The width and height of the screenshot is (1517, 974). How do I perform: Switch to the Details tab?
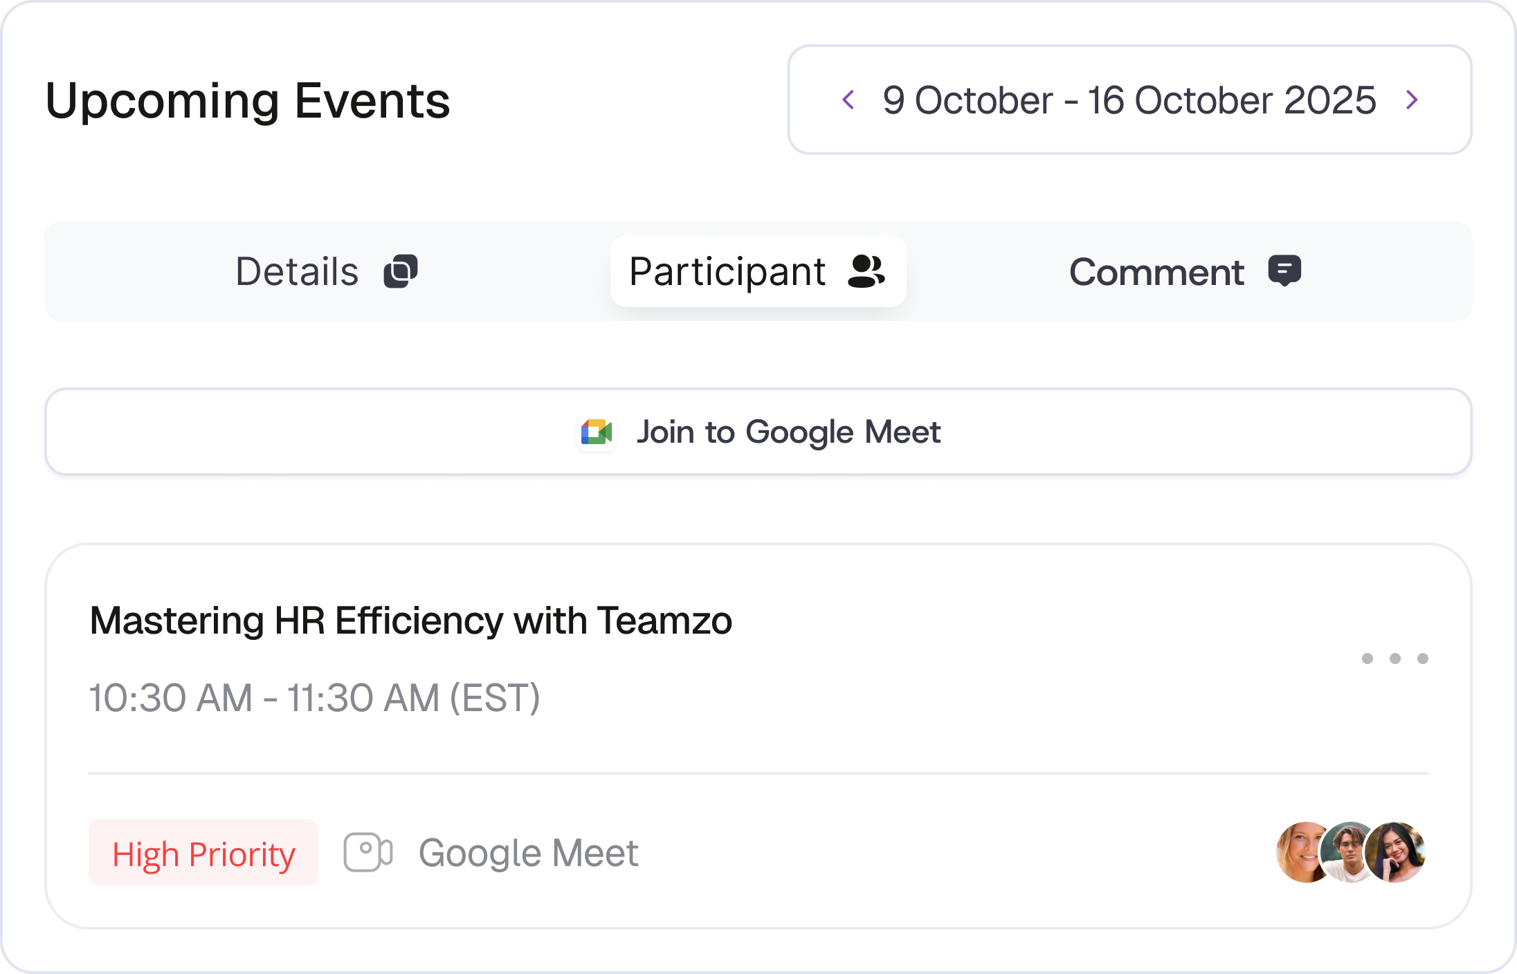327,271
